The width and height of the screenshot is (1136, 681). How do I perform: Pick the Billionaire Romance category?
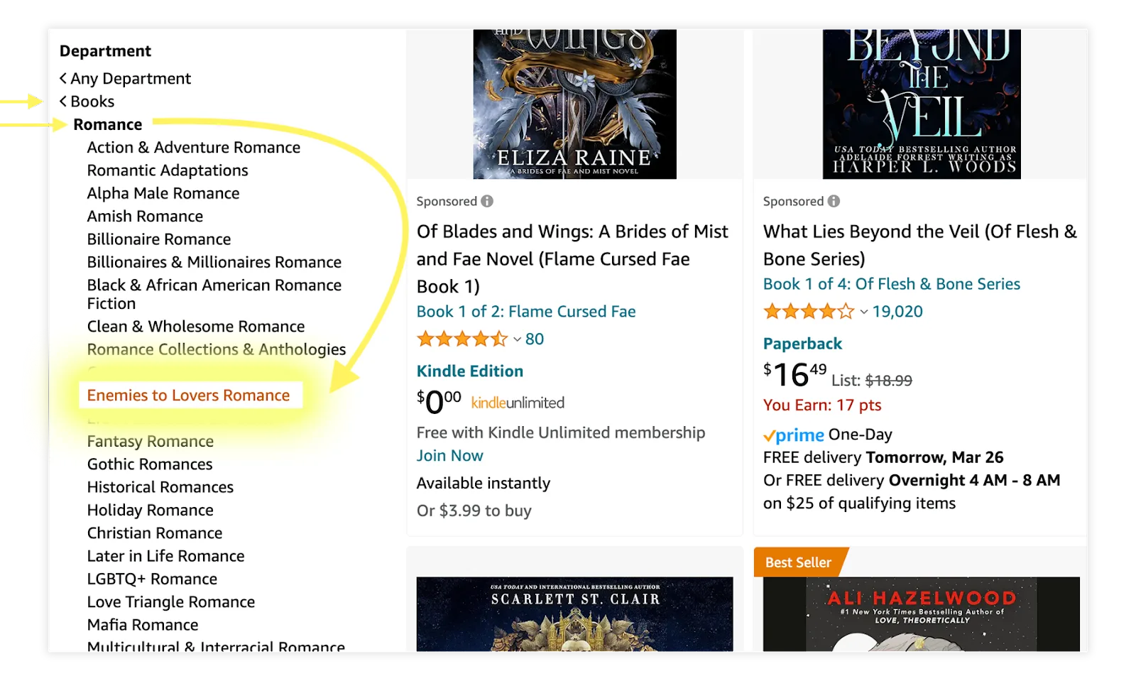(x=159, y=239)
